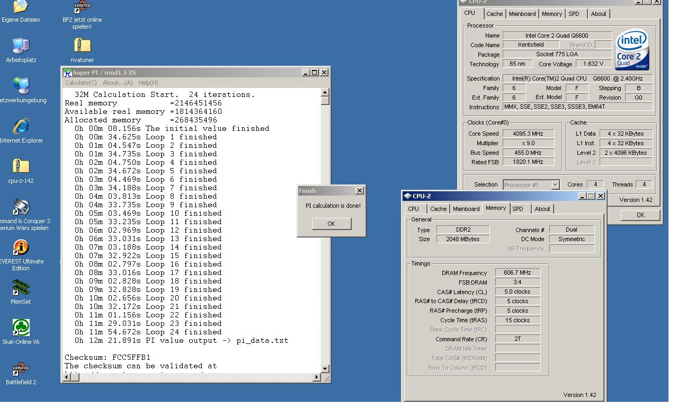Open BF2 jetzt online spielen shortcut
Screen dimensions: 678x407
coord(82,7)
